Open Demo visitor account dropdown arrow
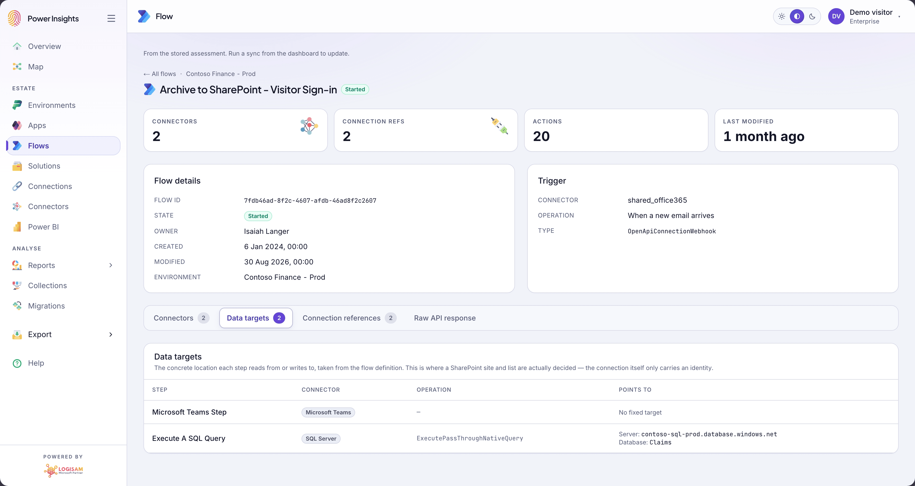This screenshot has height=486, width=915. 899,17
